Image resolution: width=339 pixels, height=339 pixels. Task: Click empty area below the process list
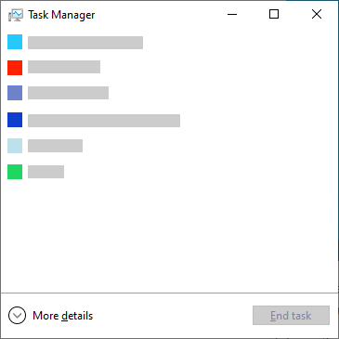[x=169, y=235]
